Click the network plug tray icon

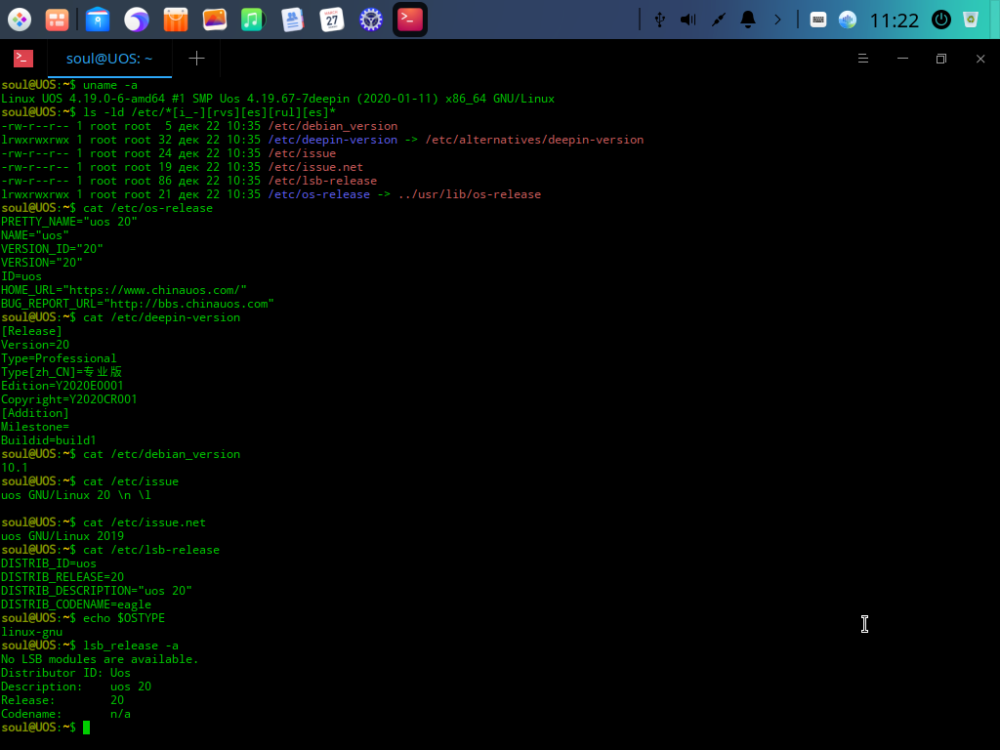pos(719,20)
